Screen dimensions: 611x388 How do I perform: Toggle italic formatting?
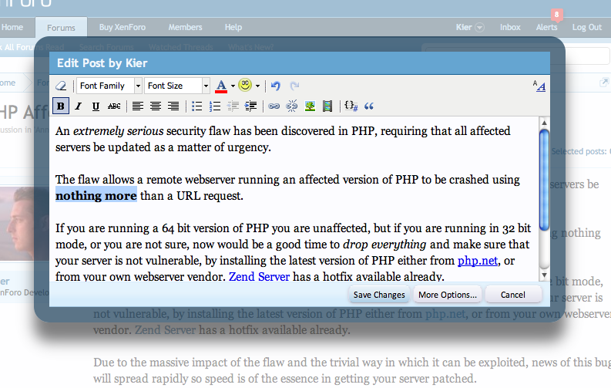(x=79, y=106)
